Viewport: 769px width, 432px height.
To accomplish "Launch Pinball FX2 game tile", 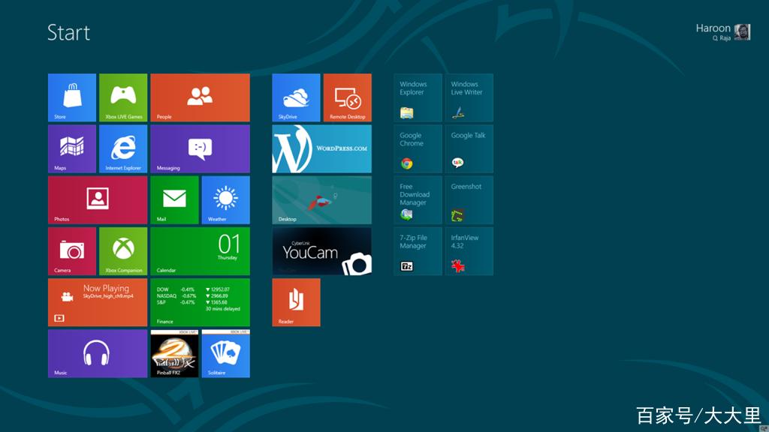I will (174, 354).
